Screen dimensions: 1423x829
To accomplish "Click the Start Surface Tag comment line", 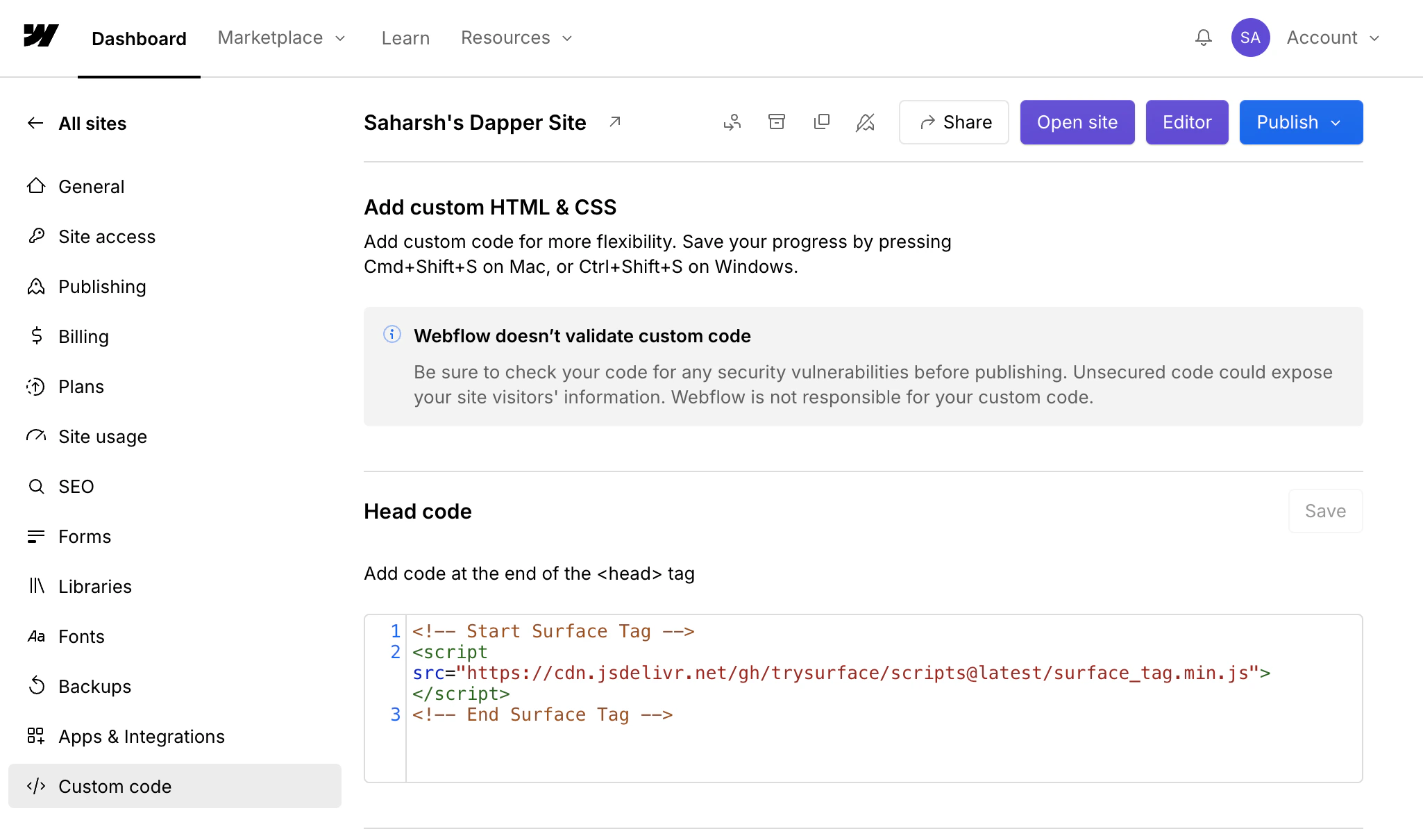I will click(553, 631).
